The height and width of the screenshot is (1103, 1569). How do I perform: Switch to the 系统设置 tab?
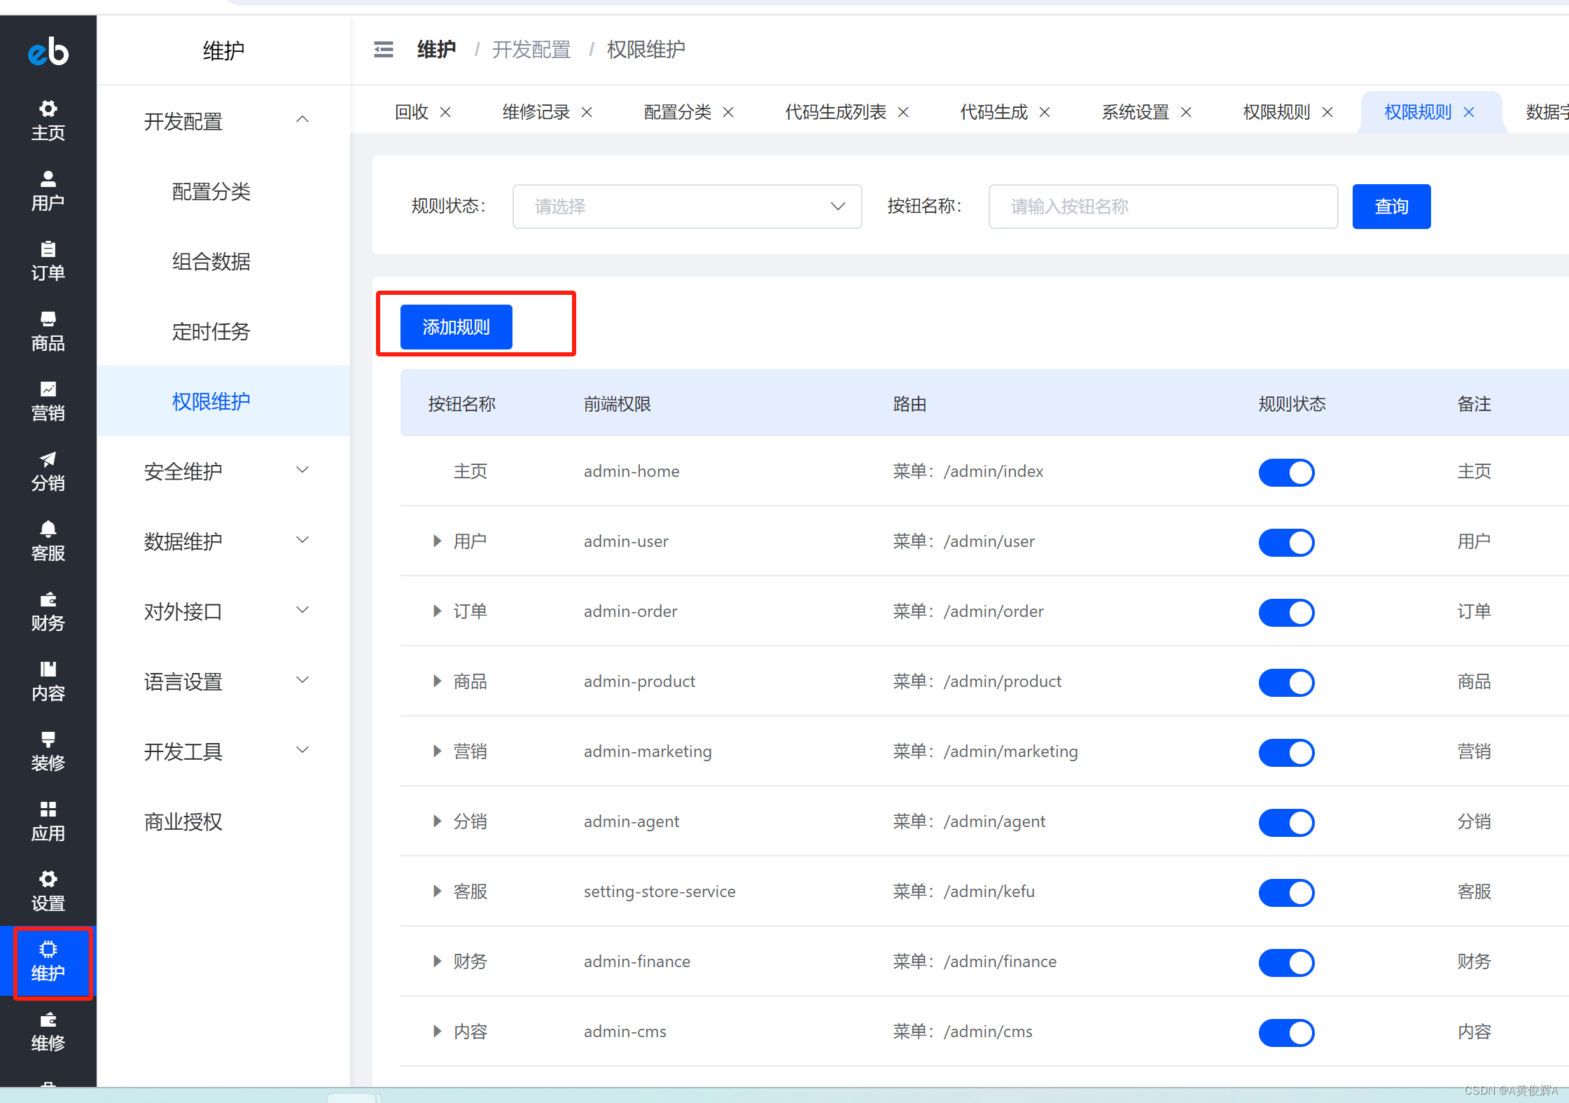click(1135, 112)
